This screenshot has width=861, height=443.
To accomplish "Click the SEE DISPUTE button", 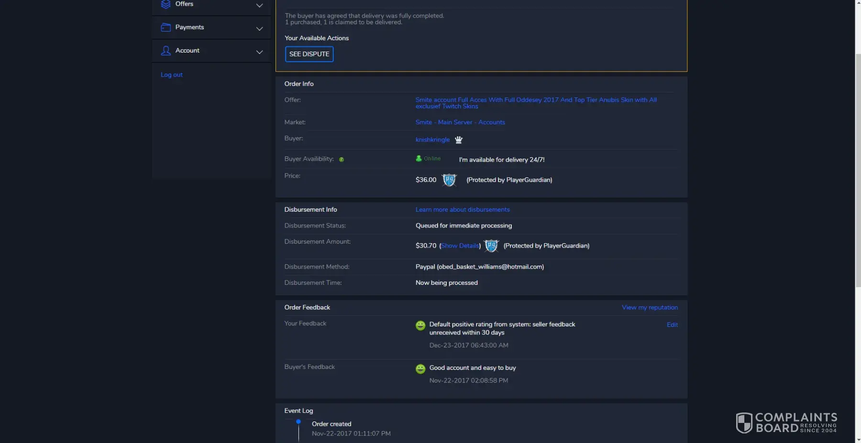I will (309, 54).
